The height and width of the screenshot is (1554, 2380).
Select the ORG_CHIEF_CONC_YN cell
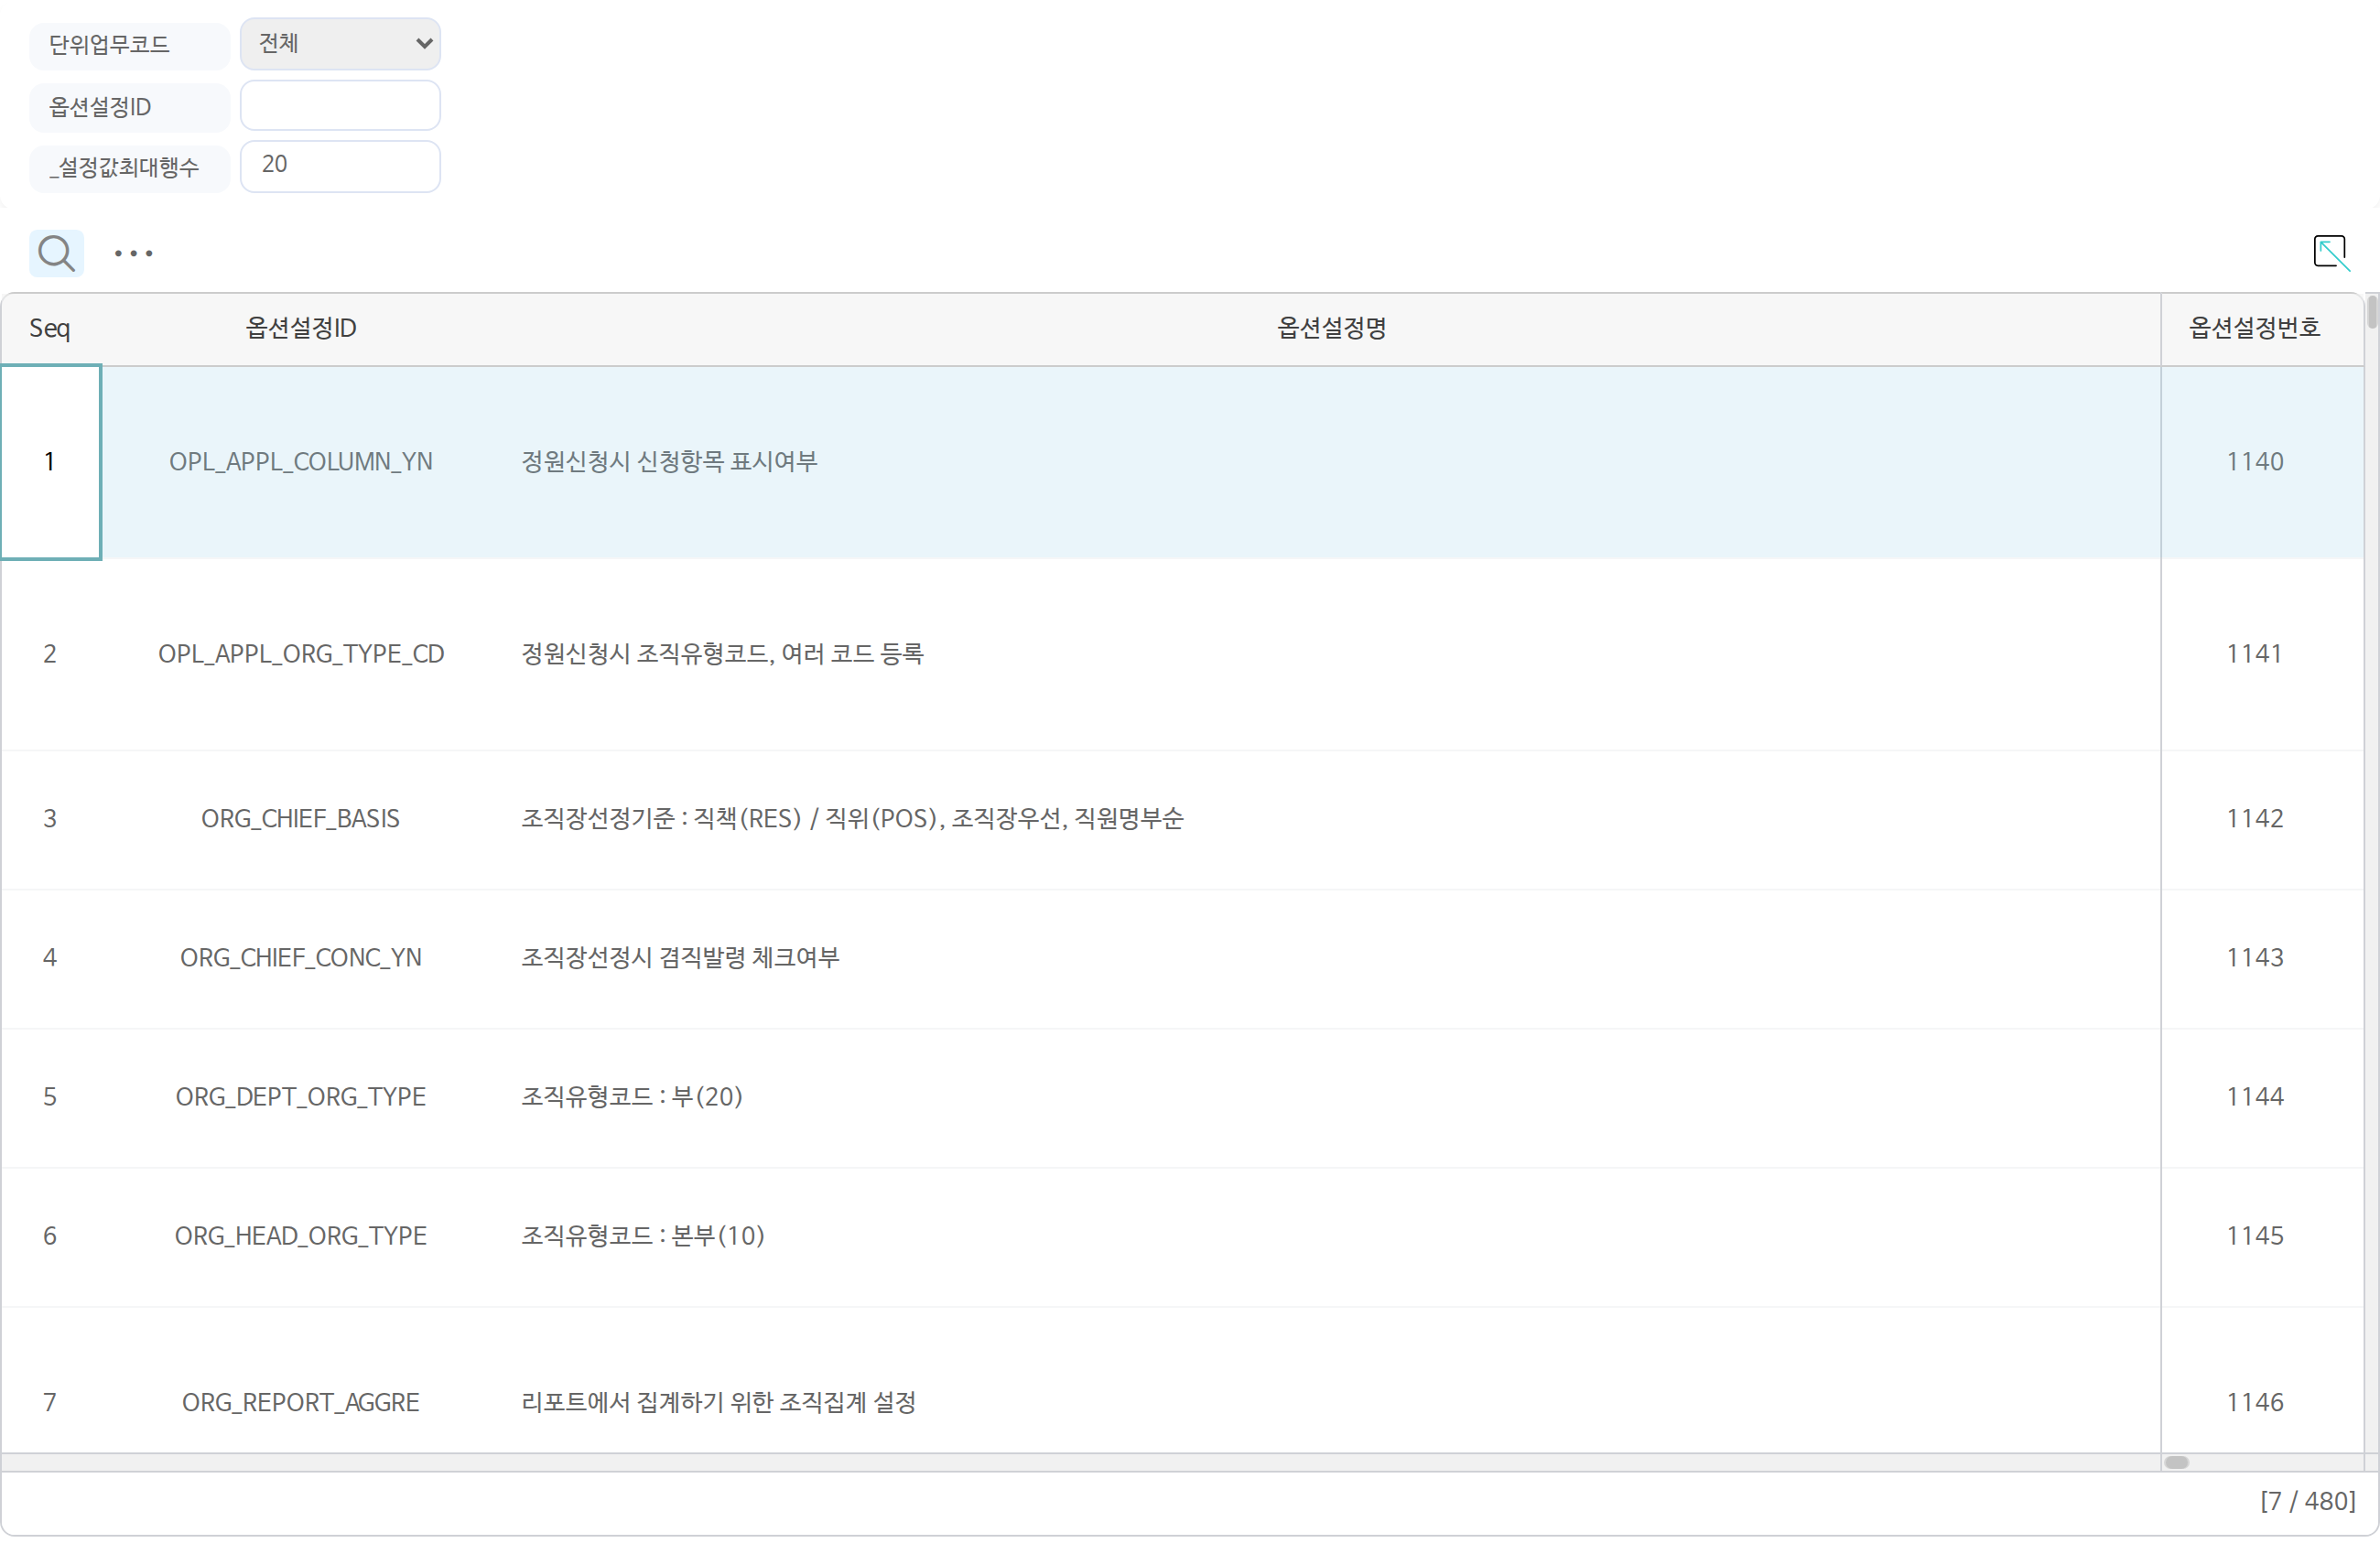tap(301, 958)
